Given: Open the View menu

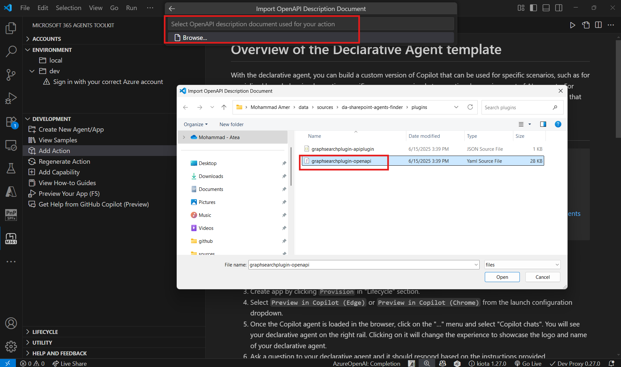Looking at the screenshot, I should click(96, 8).
